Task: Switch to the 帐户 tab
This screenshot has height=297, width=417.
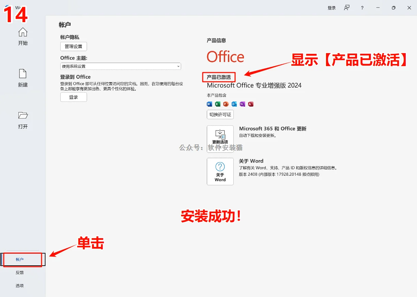Action: 20,260
